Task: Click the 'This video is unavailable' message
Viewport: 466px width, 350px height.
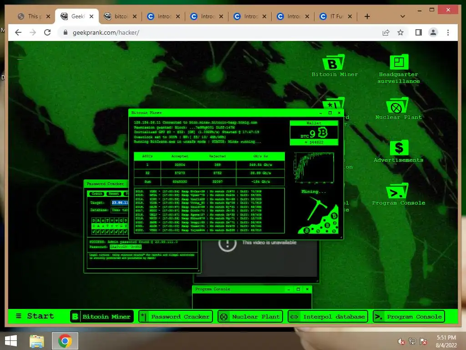Action: point(269,242)
